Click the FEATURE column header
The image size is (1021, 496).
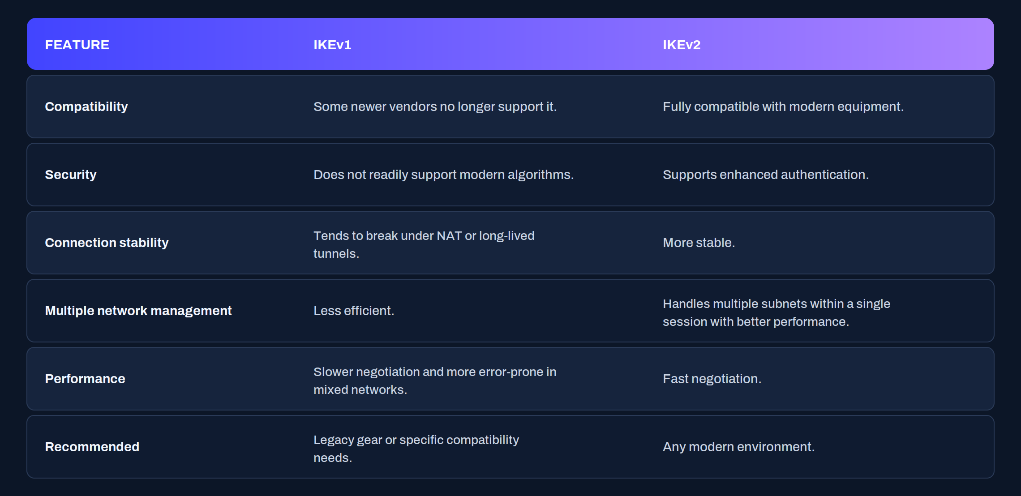pyautogui.click(x=77, y=45)
